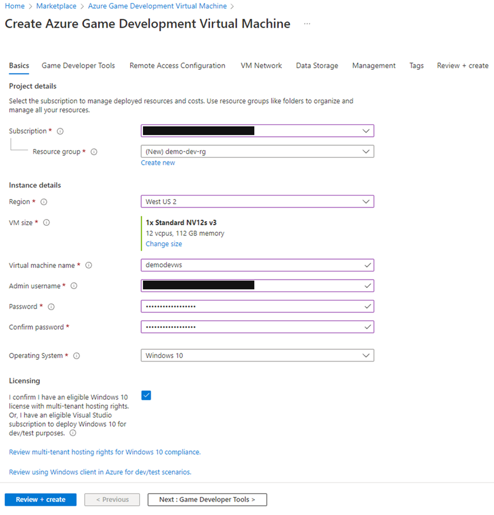Switch to the Data Storage tab

pyautogui.click(x=317, y=65)
